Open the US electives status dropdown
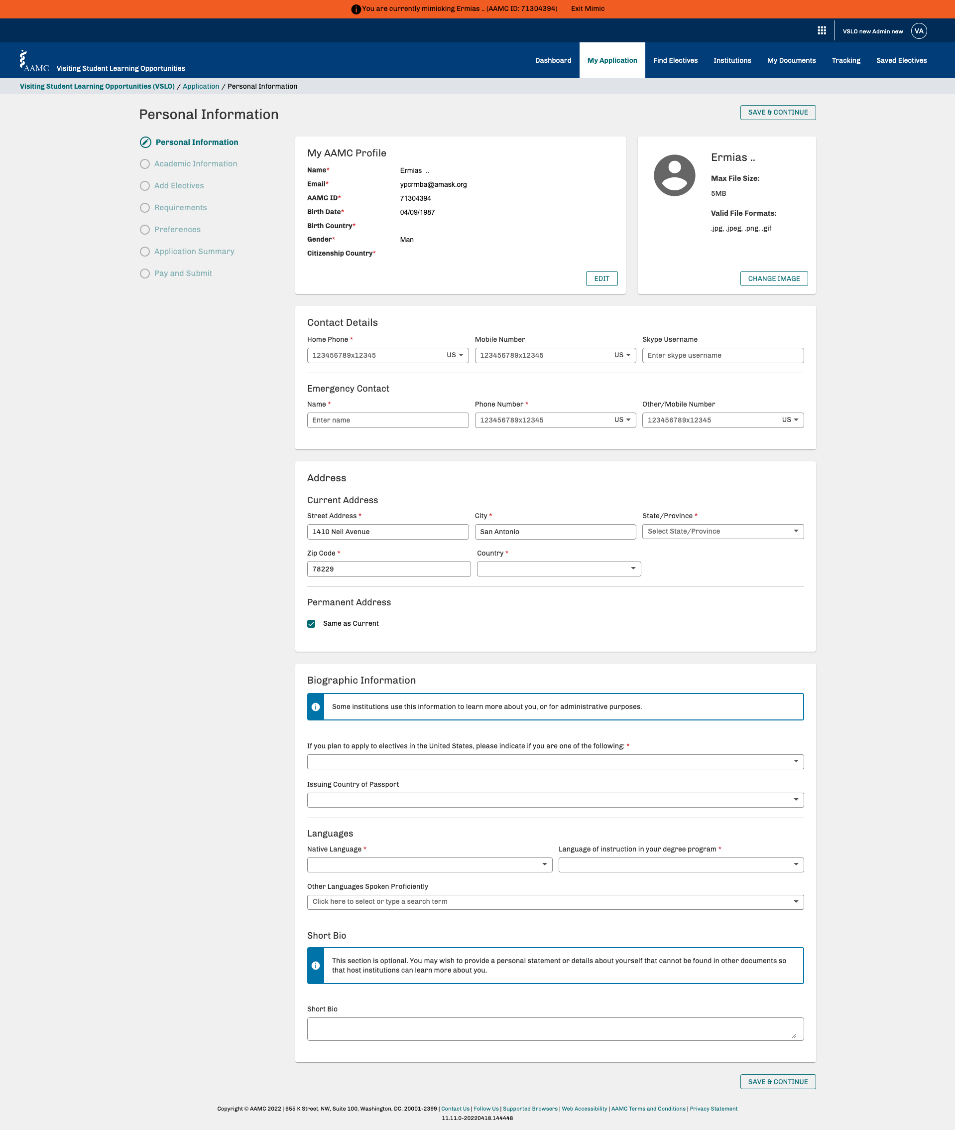Image resolution: width=955 pixels, height=1130 pixels. [555, 762]
